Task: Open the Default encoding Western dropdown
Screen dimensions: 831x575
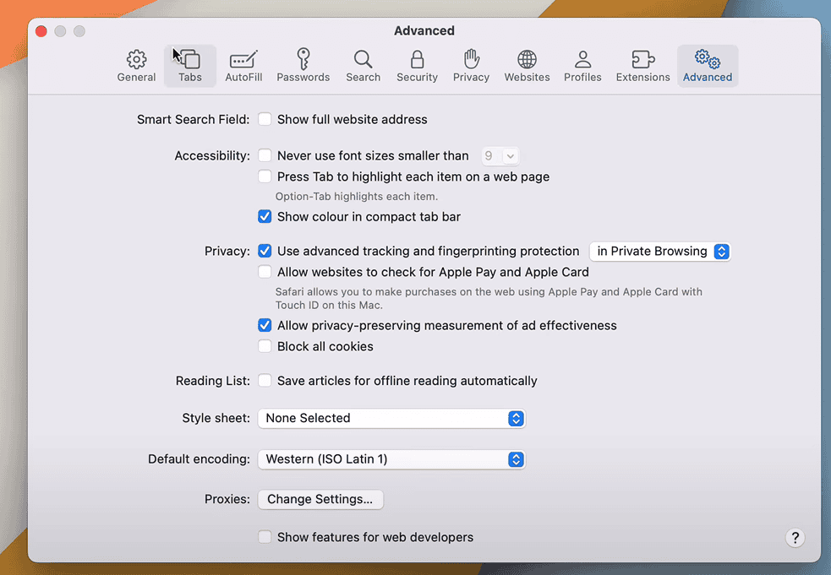Action: 391,460
